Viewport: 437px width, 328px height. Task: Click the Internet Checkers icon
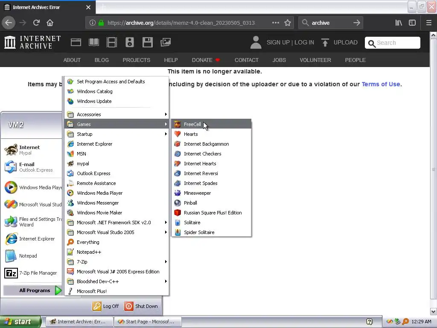click(x=178, y=154)
